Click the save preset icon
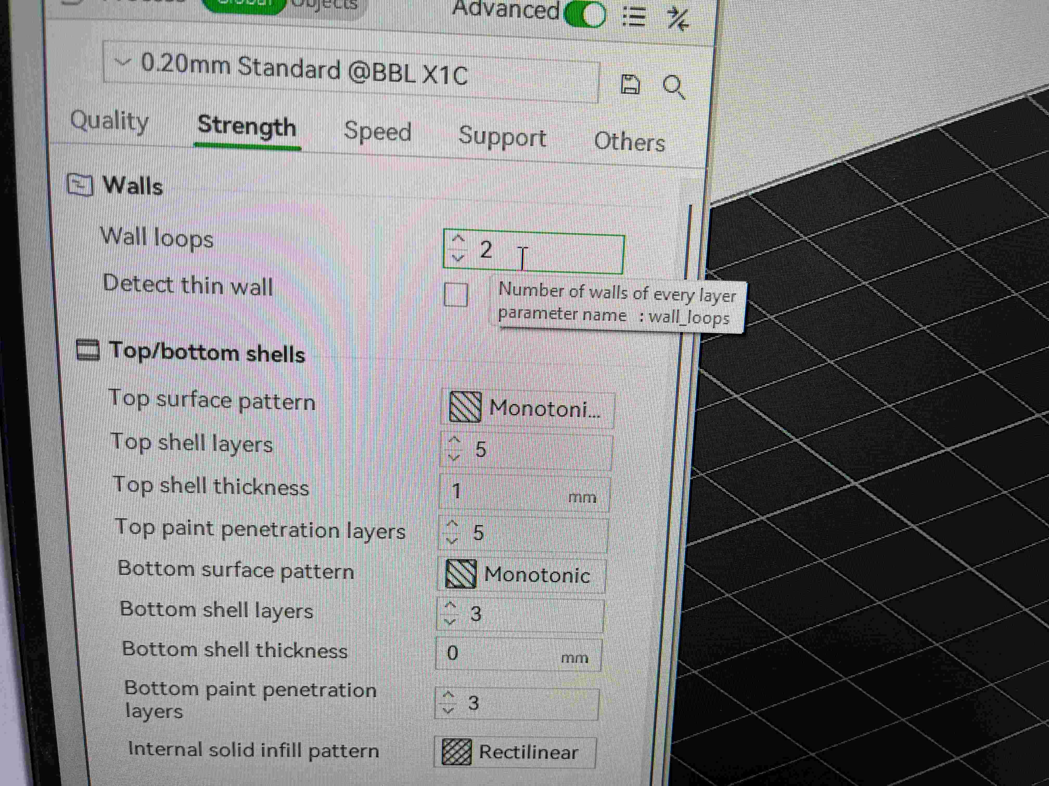This screenshot has width=1049, height=786. pyautogui.click(x=629, y=85)
